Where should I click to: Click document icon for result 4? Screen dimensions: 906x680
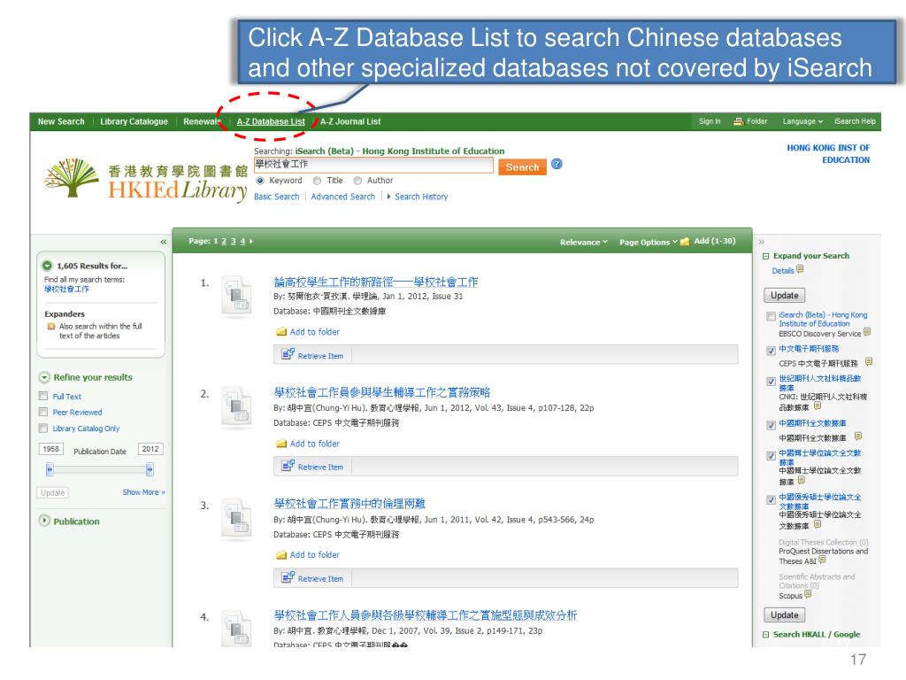236,629
